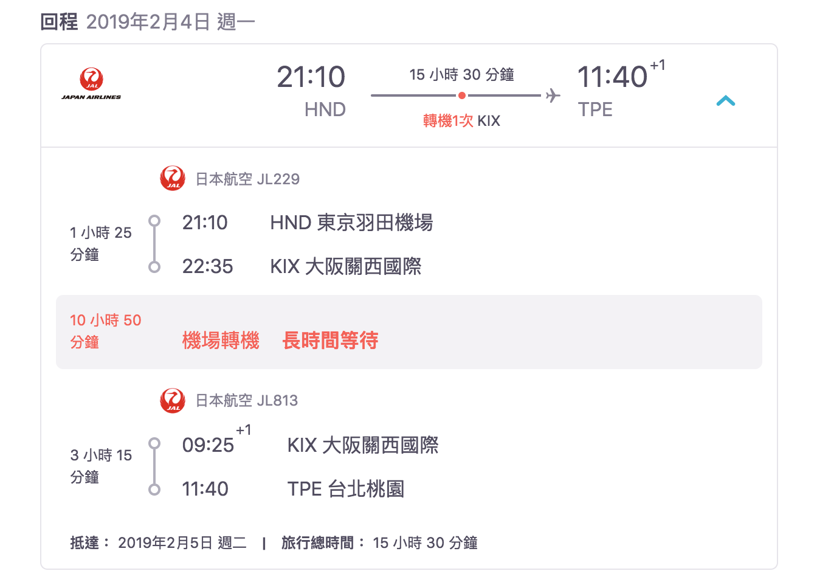Image resolution: width=817 pixels, height=585 pixels.
Task: Expand the 長時間等待 layover warning
Action: [x=329, y=341]
